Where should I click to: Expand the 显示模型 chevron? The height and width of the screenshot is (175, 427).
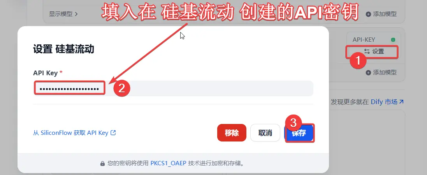76,14
